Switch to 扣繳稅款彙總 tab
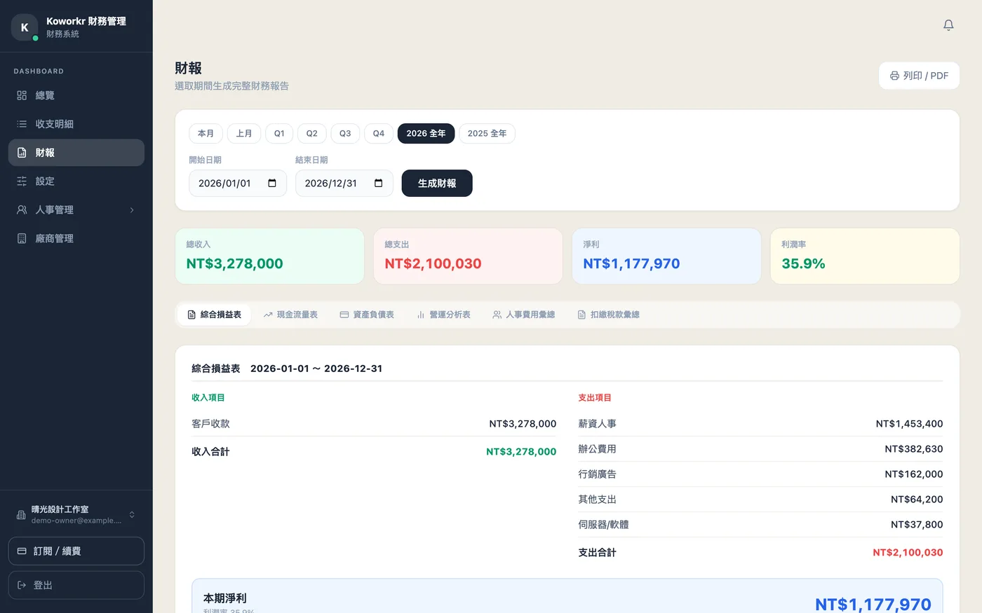The width and height of the screenshot is (982, 613). click(x=608, y=315)
